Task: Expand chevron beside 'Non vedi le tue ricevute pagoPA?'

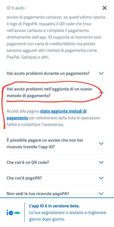Action: pos(101,193)
